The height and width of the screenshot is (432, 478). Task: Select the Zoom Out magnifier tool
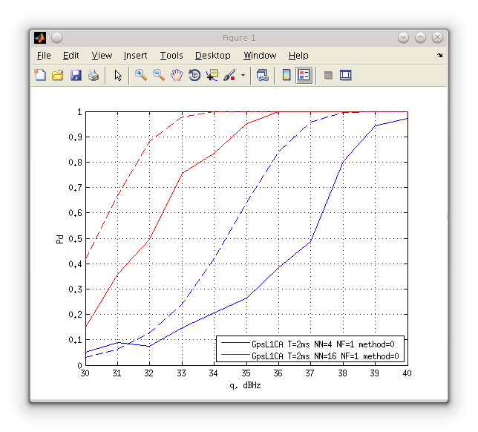(x=159, y=75)
